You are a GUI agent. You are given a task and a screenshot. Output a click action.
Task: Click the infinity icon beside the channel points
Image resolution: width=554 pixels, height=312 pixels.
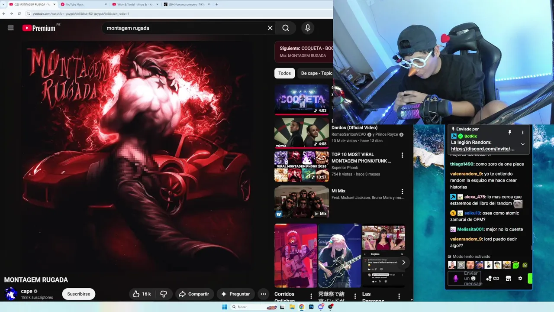(496, 279)
